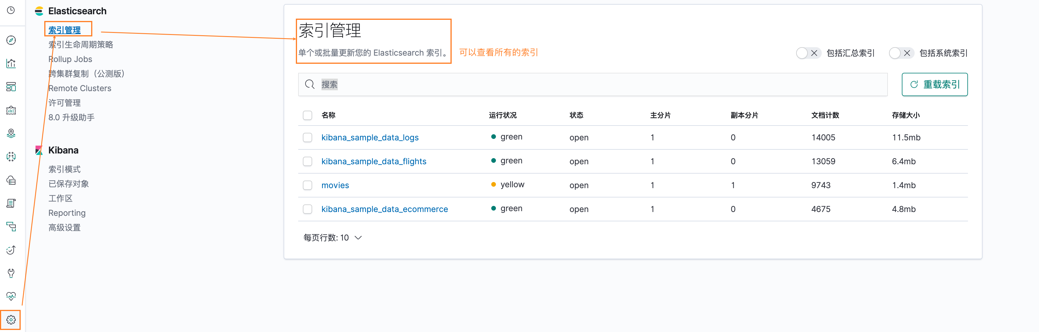Open the Logs sidebar icon
Screen dimensions: 1039x332
(11, 203)
